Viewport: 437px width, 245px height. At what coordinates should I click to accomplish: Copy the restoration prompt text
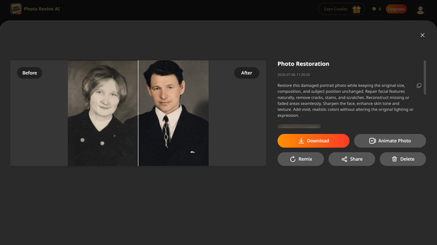(x=419, y=85)
